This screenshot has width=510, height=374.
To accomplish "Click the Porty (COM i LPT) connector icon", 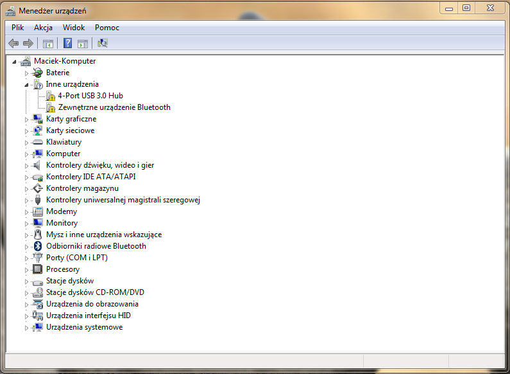I will click(x=38, y=258).
